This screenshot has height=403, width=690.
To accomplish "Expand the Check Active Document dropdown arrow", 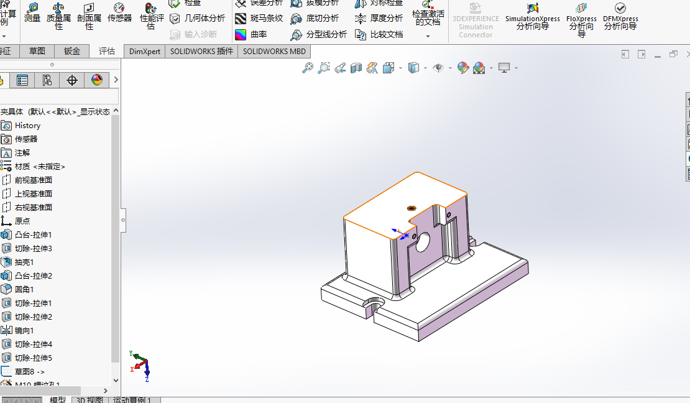I will click(428, 36).
